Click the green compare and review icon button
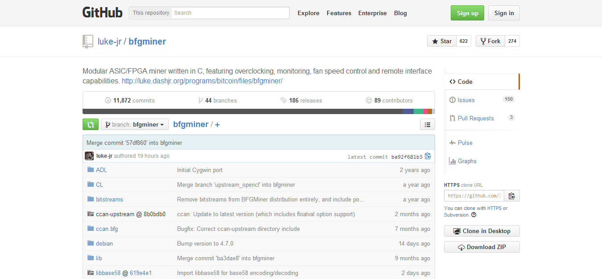 91,124
